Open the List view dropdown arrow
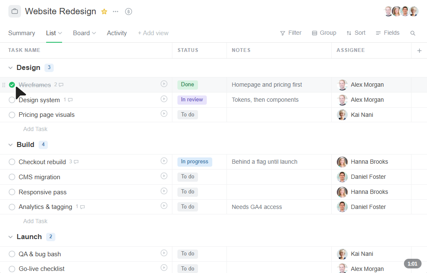The height and width of the screenshot is (273, 427). 60,33
